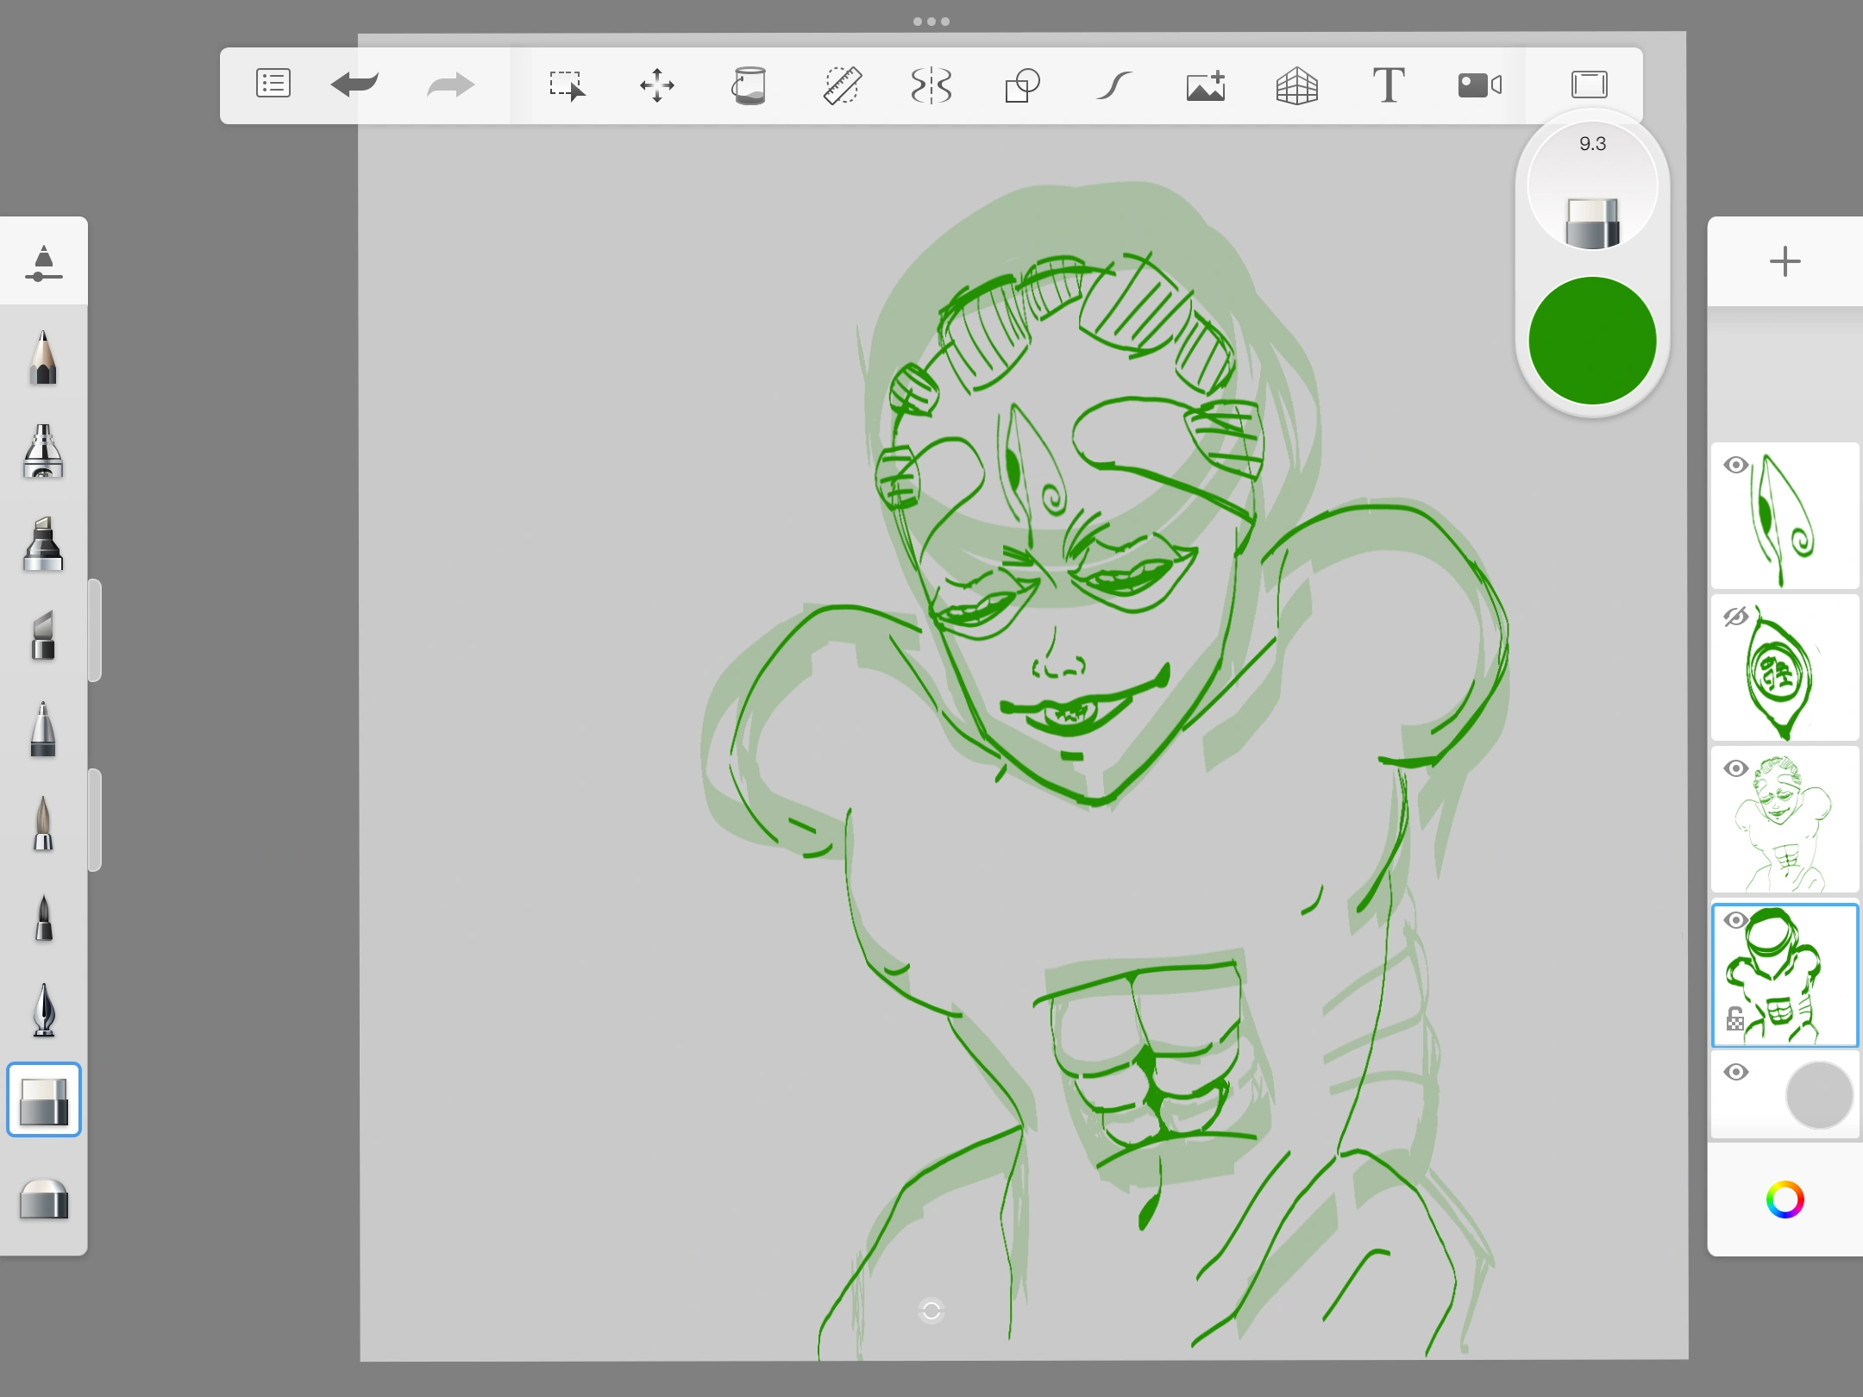This screenshot has width=1863, height=1397.
Task: Hide the top eye-sketch layer
Action: [x=1735, y=466]
